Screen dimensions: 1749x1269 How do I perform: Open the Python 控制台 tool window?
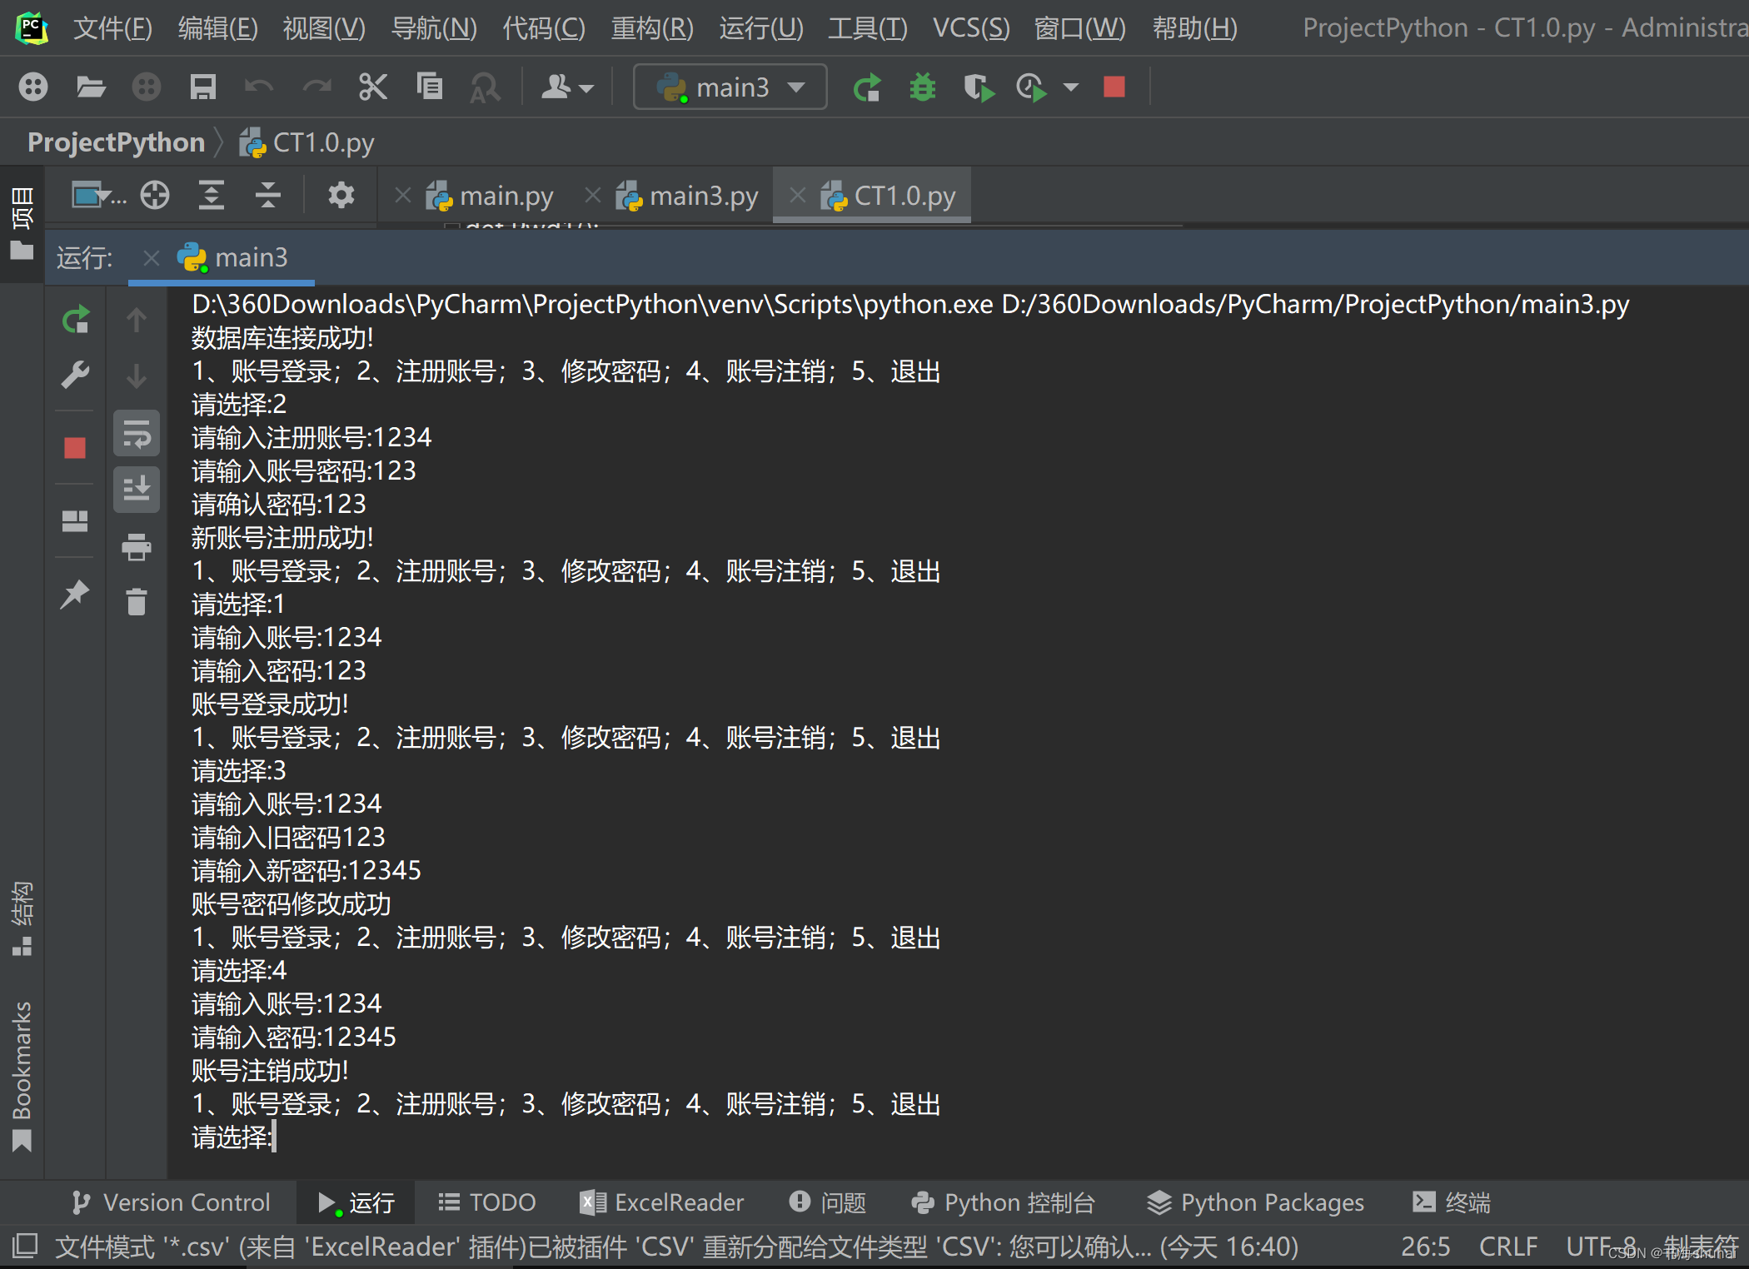click(x=1003, y=1202)
